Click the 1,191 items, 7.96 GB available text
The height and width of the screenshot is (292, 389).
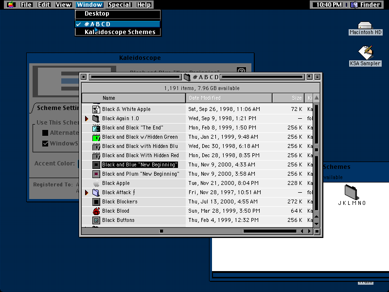point(202,88)
